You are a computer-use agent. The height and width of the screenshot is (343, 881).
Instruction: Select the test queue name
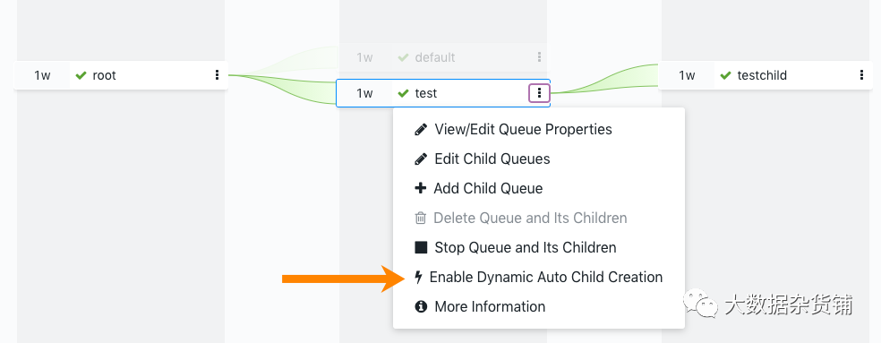pyautogui.click(x=426, y=93)
